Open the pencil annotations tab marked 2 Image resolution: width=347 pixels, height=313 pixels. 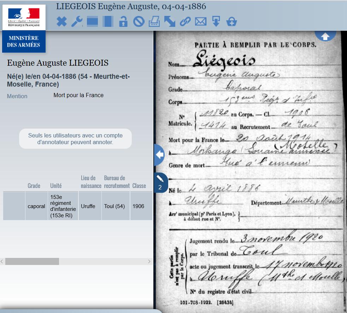pos(161,183)
